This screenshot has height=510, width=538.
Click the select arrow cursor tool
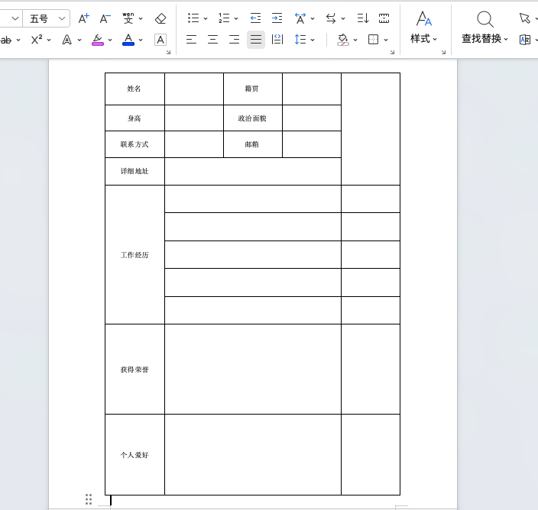(x=525, y=18)
